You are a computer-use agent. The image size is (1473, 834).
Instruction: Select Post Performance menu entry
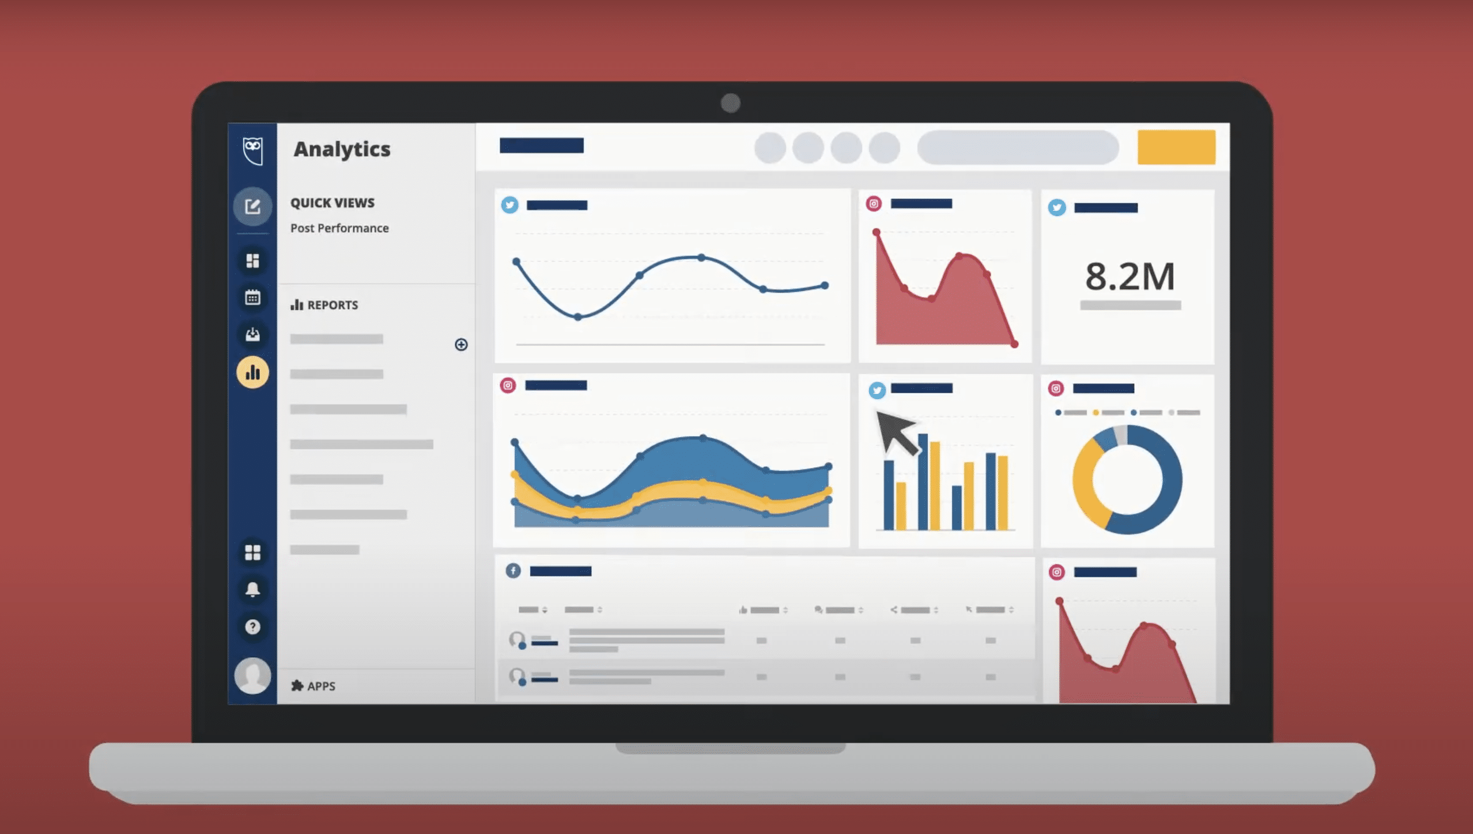coord(340,228)
